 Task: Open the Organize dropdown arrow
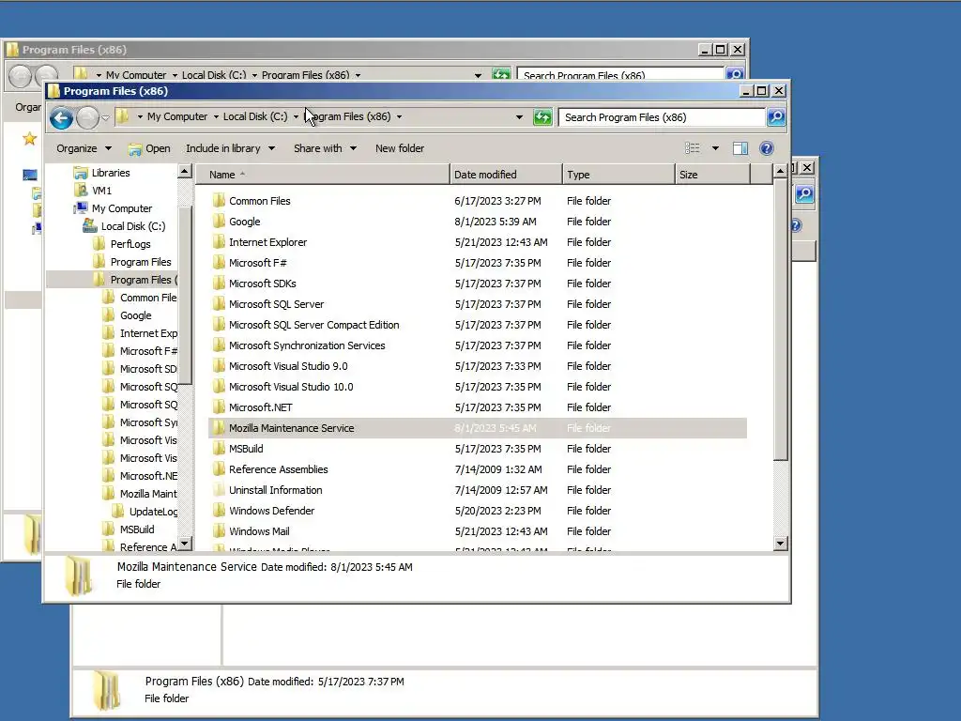[x=109, y=148]
